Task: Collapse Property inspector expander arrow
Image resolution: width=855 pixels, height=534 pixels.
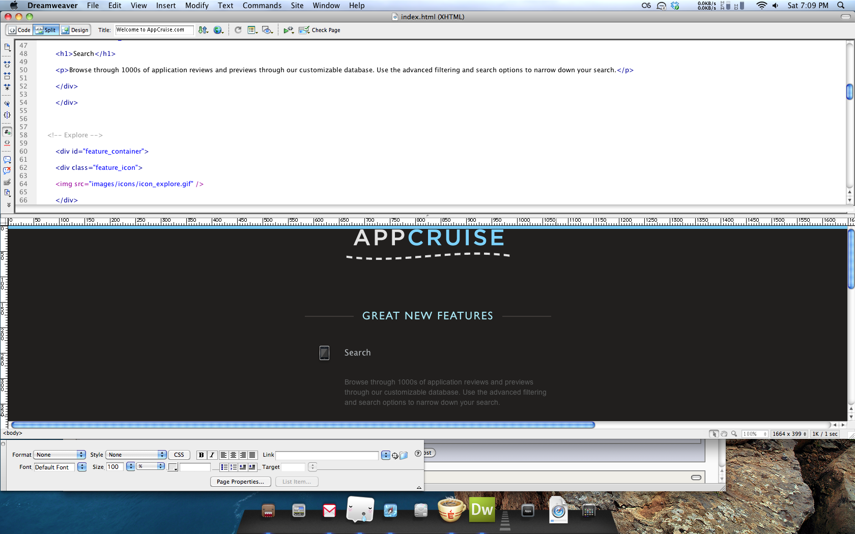Action: pyautogui.click(x=419, y=487)
